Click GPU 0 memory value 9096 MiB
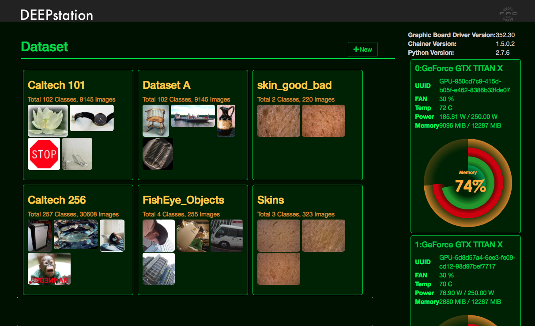This screenshot has width=535, height=326. pos(470,125)
